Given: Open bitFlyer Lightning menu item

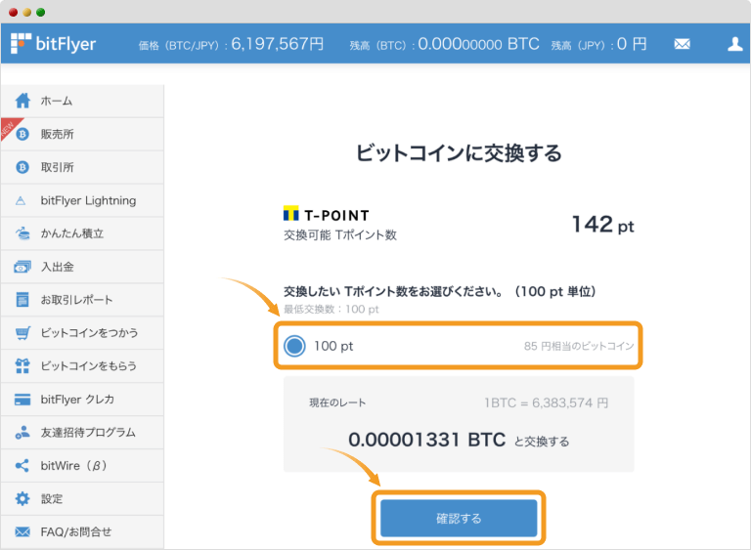Looking at the screenshot, I should (82, 200).
